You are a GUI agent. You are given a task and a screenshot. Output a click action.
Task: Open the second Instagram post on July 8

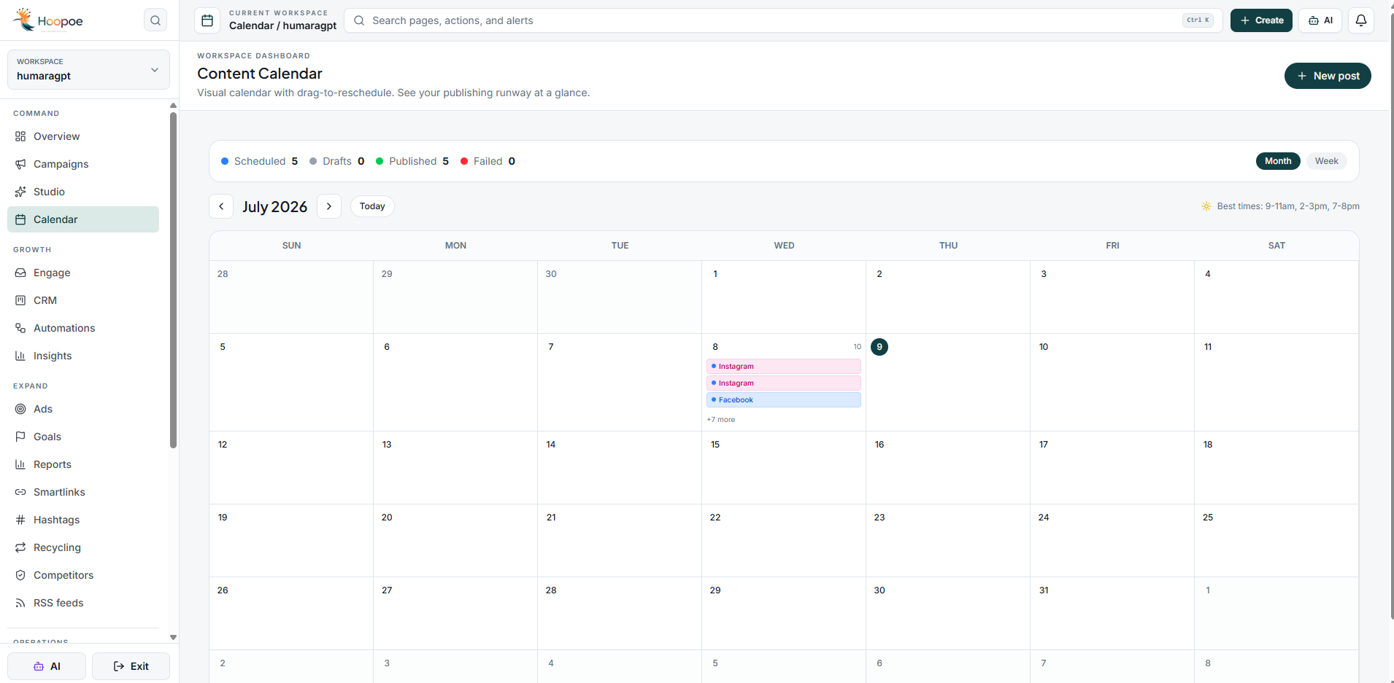pyautogui.click(x=784, y=383)
